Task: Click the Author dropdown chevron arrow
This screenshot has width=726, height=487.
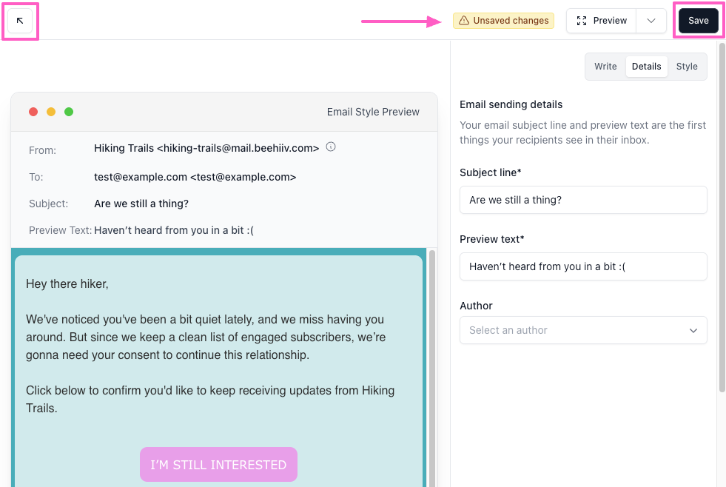Action: [693, 330]
